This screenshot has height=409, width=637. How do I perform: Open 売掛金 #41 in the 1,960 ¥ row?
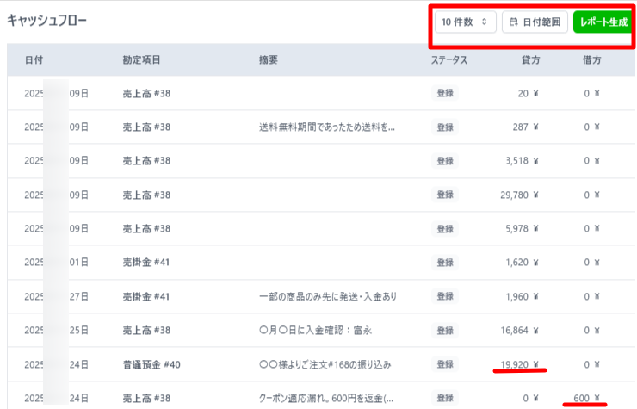(x=147, y=296)
